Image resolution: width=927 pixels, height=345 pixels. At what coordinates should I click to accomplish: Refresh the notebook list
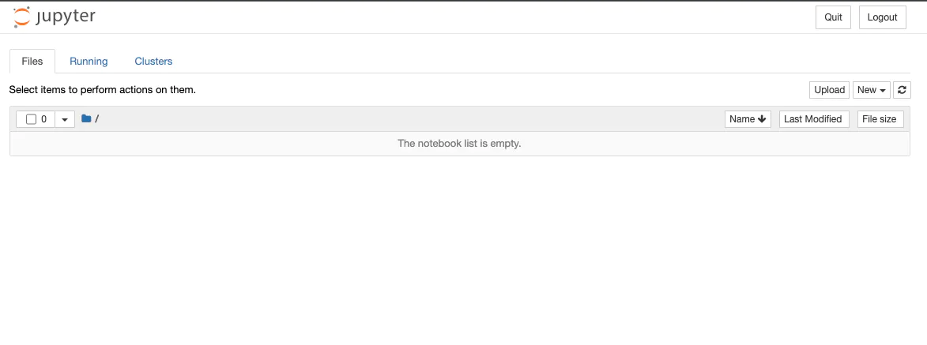tap(902, 90)
